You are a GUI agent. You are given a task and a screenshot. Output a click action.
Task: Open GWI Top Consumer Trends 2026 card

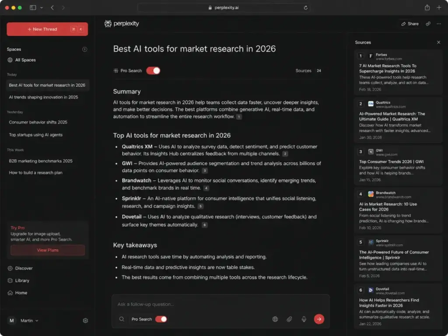point(398,166)
